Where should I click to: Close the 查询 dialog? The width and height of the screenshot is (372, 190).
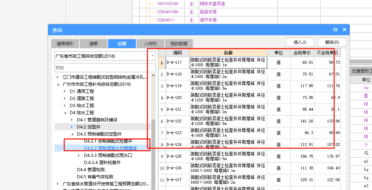point(345,30)
